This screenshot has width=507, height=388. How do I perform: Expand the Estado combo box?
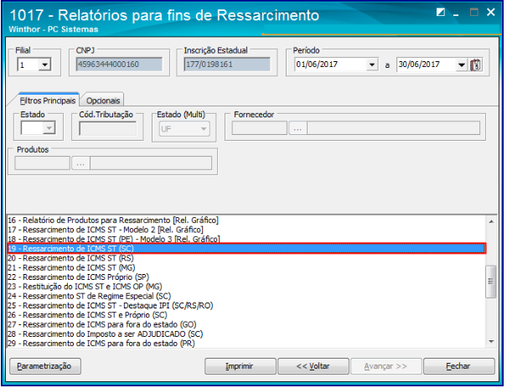(49, 128)
